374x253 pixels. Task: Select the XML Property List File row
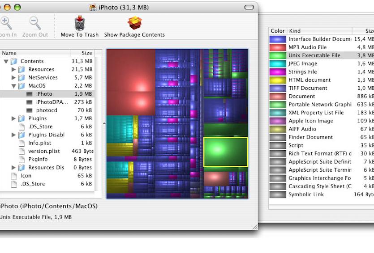321,113
